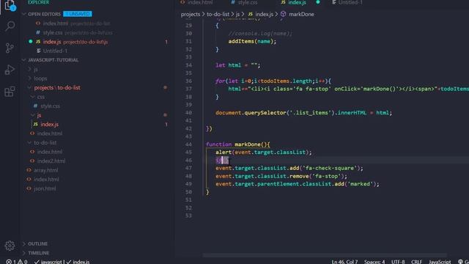Screen dimensions: 469x264
Task: Click the 1 UNSAVED badge
Action: click(x=78, y=14)
